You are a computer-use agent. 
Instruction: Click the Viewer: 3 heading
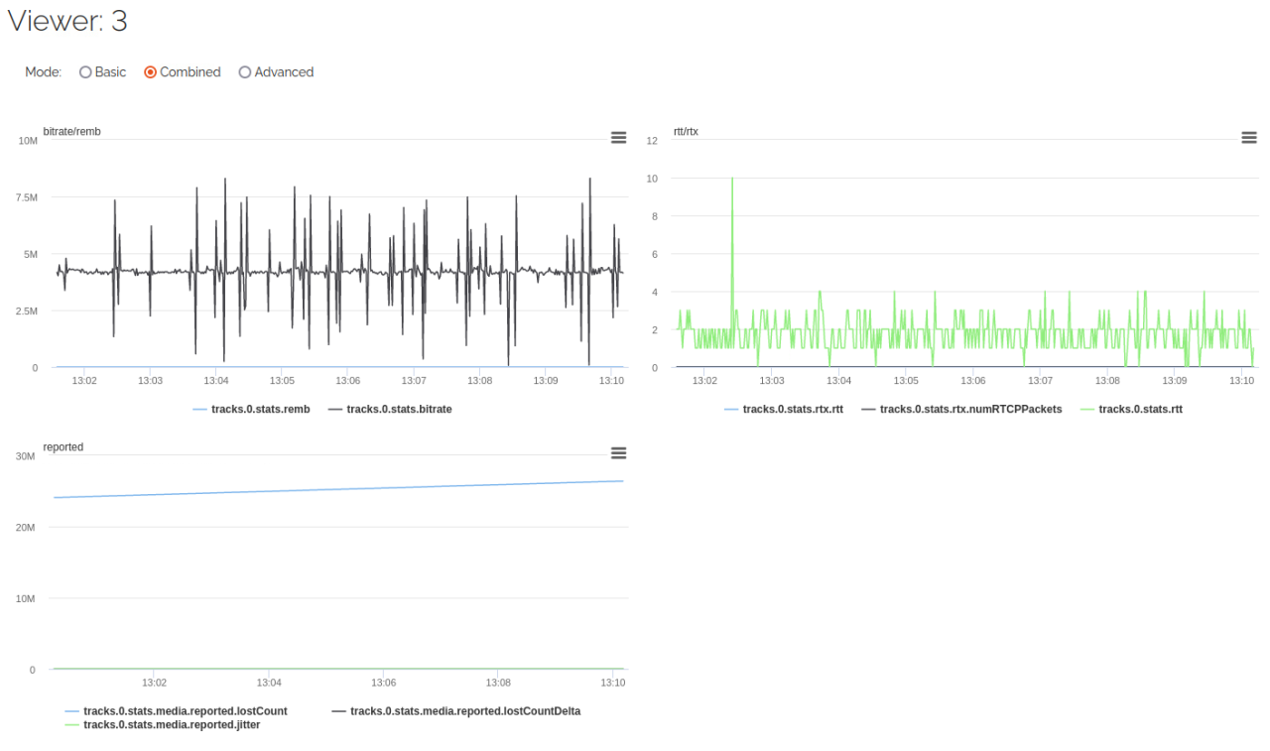67,21
